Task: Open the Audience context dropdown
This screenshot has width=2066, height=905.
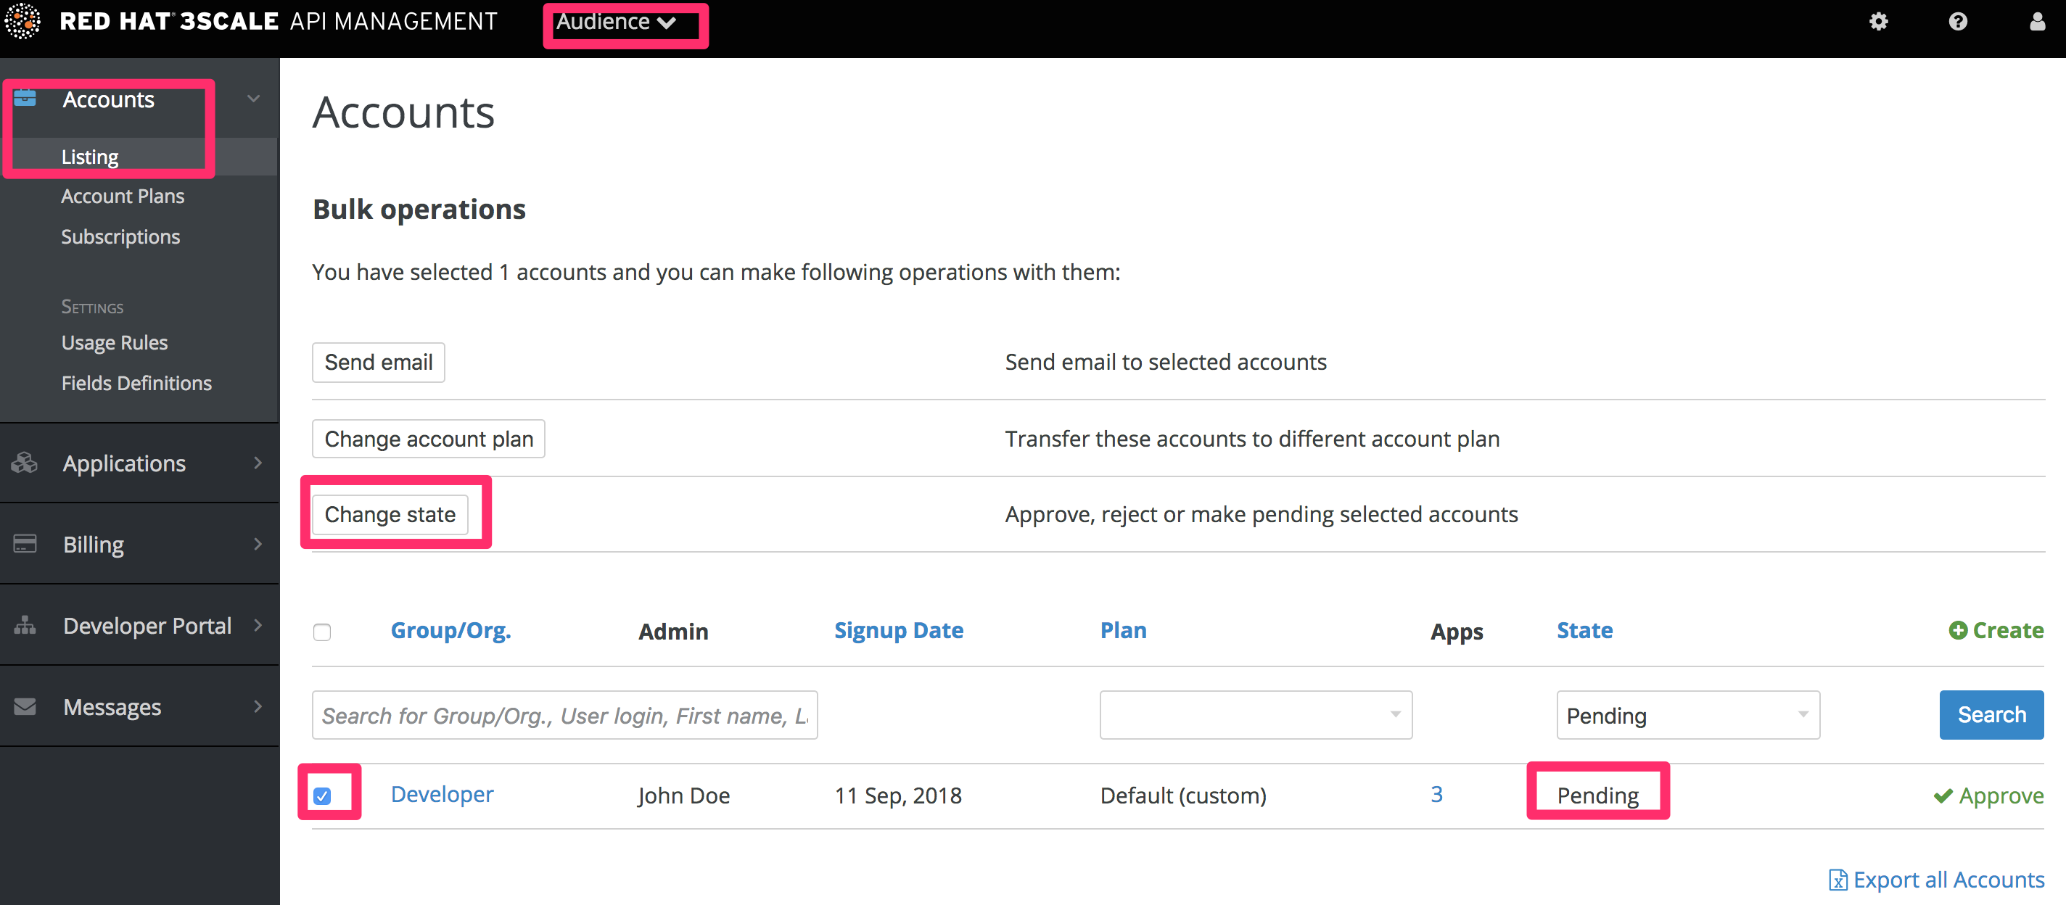Action: click(616, 22)
